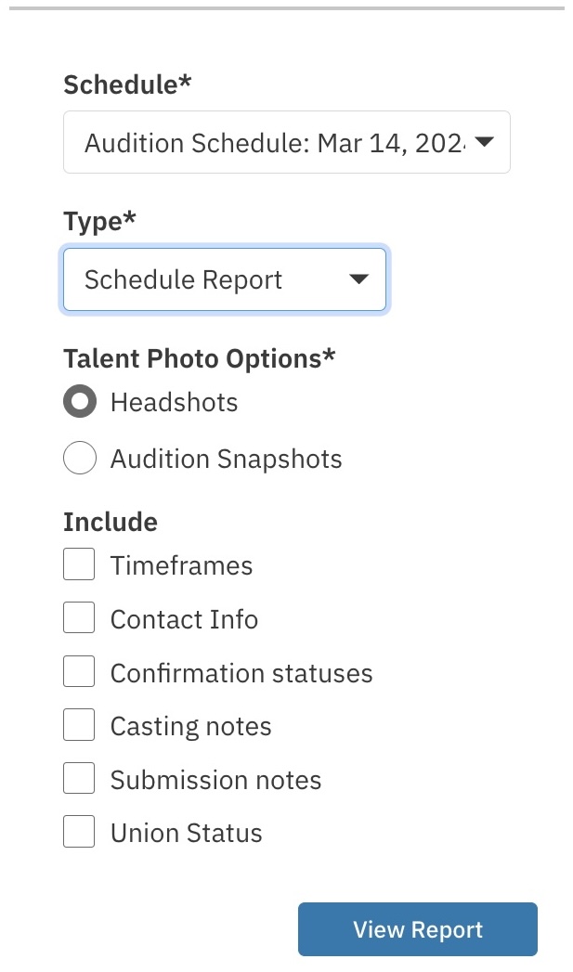Toggle the Submission notes checkbox
The image size is (573, 972).
point(79,779)
